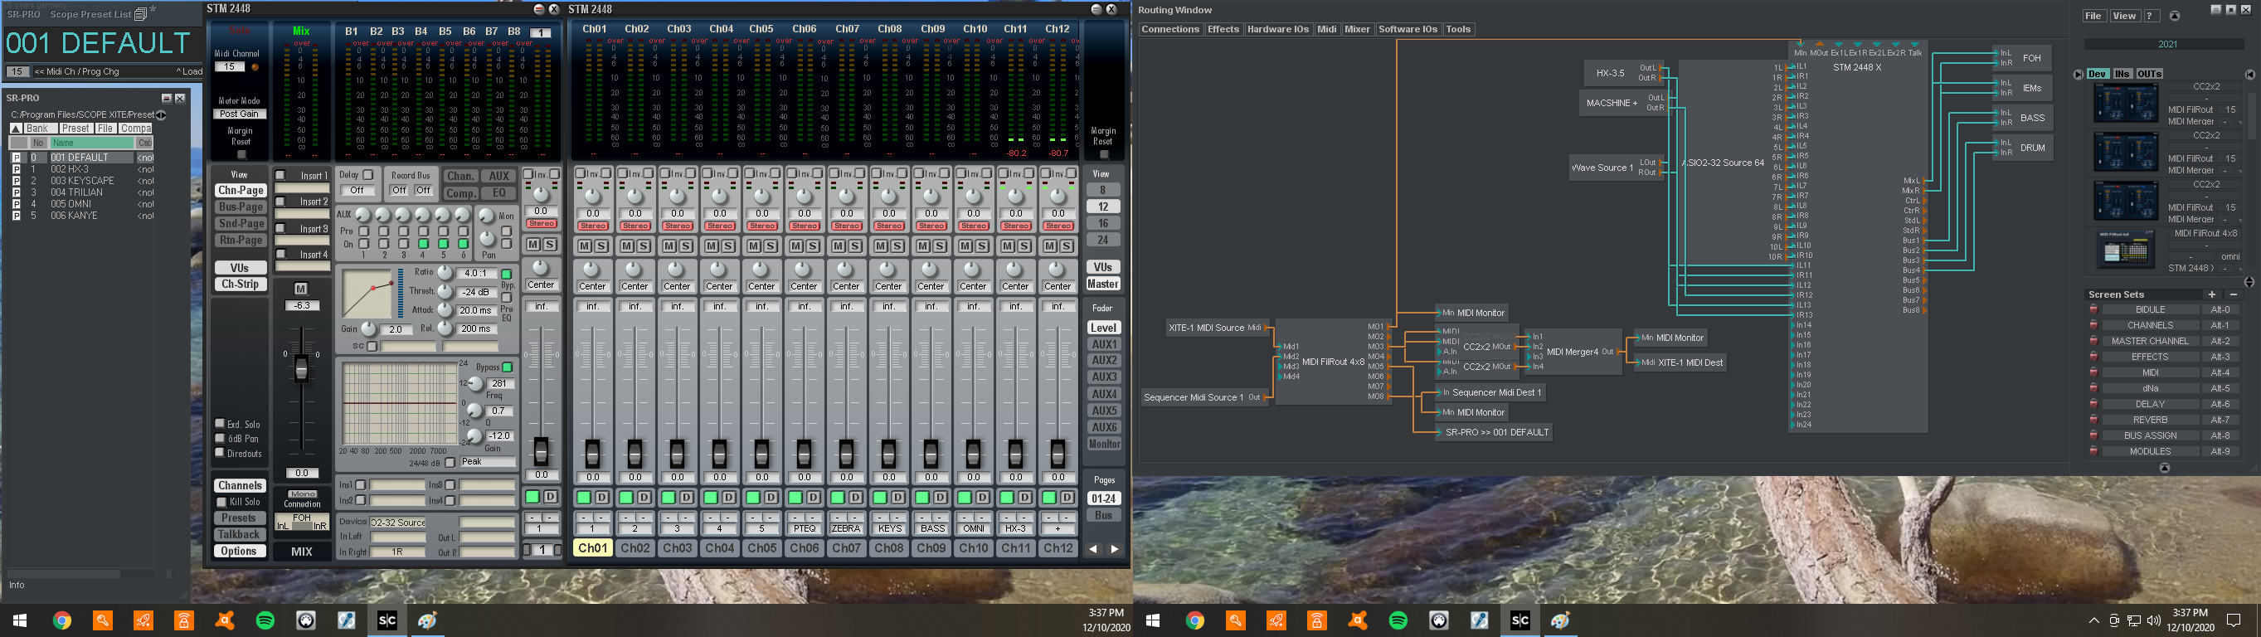Image resolution: width=2261 pixels, height=637 pixels.
Task: Select the 003 KEYSCAPE preset row
Action: [x=81, y=181]
